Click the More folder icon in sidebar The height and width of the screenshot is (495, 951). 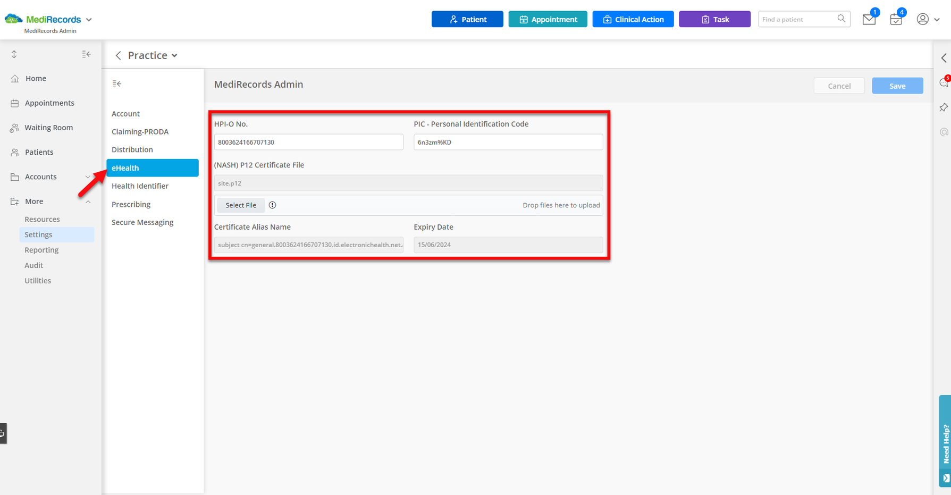pos(15,202)
